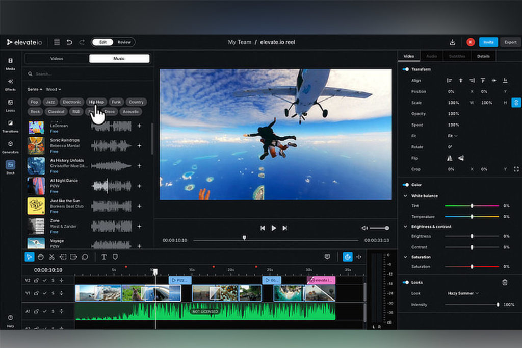Click the Export button
522x348 pixels.
pyautogui.click(x=510, y=42)
